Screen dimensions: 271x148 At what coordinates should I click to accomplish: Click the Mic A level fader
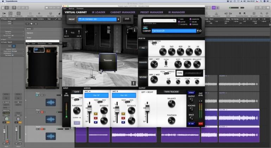coord(89,108)
